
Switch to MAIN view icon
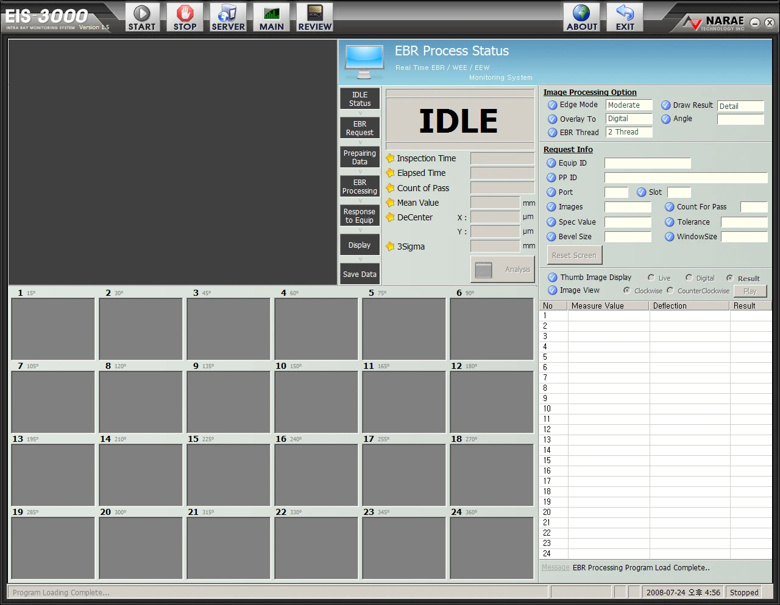tap(271, 17)
